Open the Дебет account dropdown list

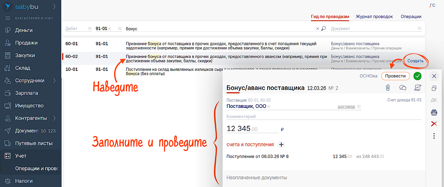(x=89, y=29)
